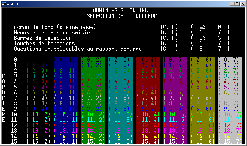Screen dimensions: 247x146
Task: Click the SÉLECTION DE LA COULEUR heading
Action: coord(122,16)
